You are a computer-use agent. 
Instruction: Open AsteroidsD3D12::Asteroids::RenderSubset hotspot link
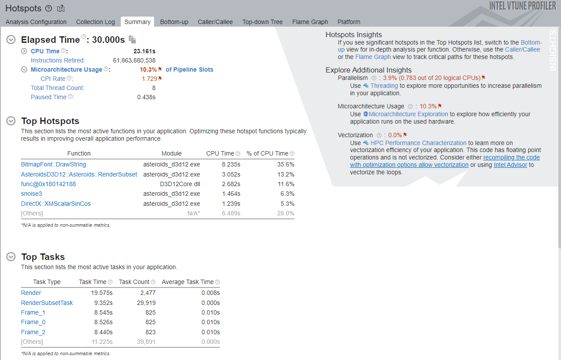[79, 174]
